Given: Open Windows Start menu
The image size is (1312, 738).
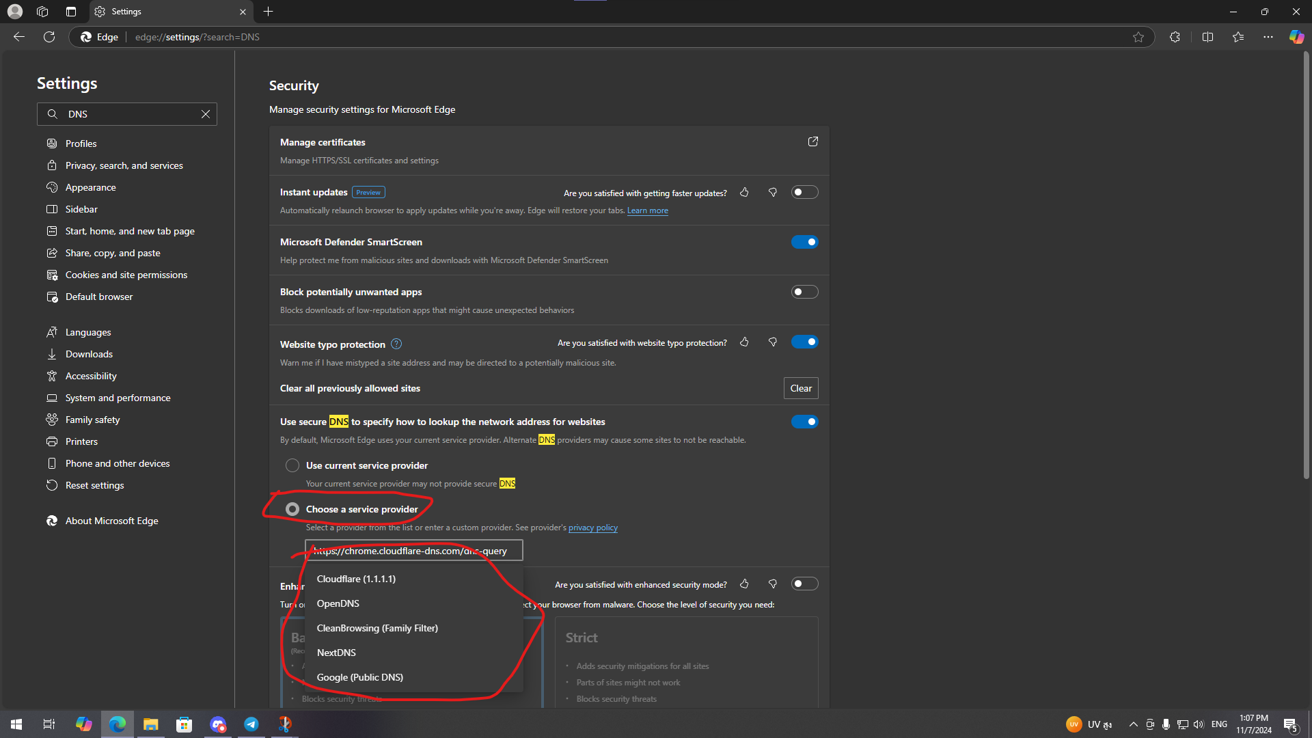Looking at the screenshot, I should point(16,724).
